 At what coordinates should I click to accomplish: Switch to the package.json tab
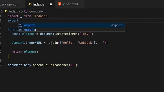point(9,4)
